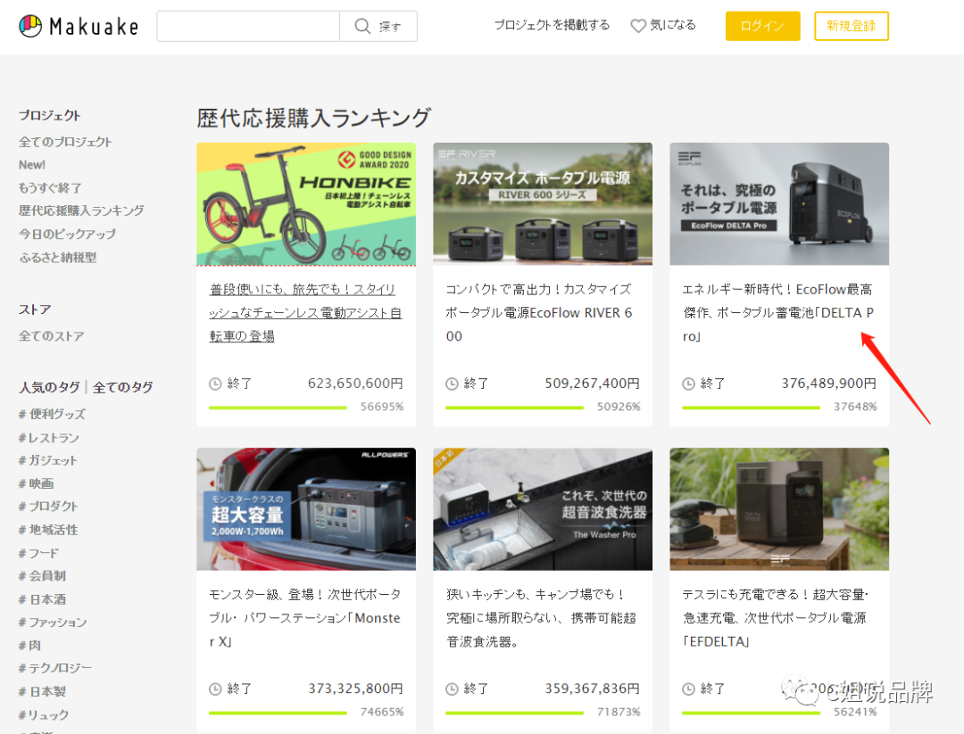The image size is (964, 734).
Task: Click clock icon on DELTA Pro card
Action: click(688, 383)
